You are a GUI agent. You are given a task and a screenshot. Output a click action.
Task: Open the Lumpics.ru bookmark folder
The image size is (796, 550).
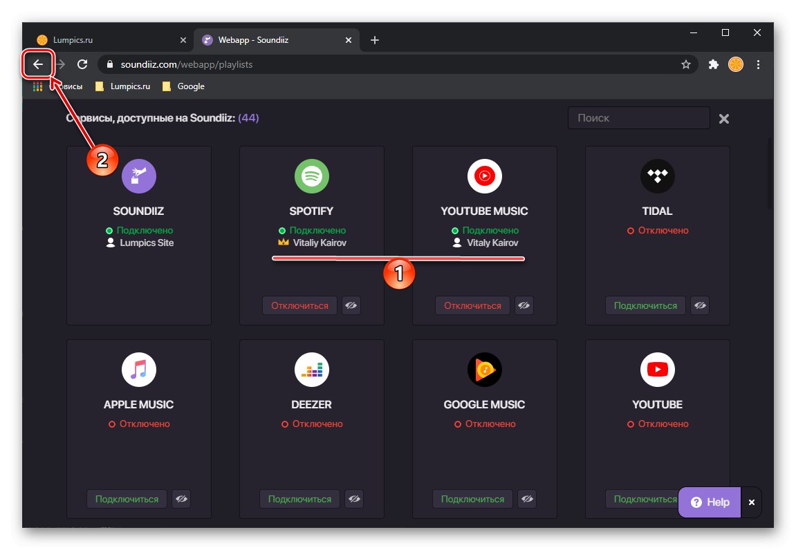(123, 86)
